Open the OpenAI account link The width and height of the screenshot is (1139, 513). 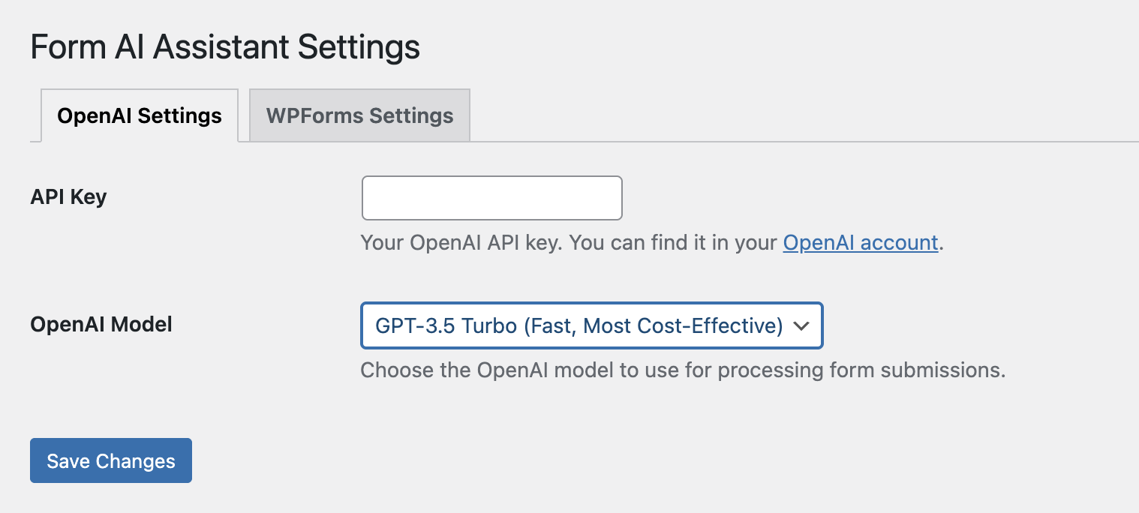860,243
